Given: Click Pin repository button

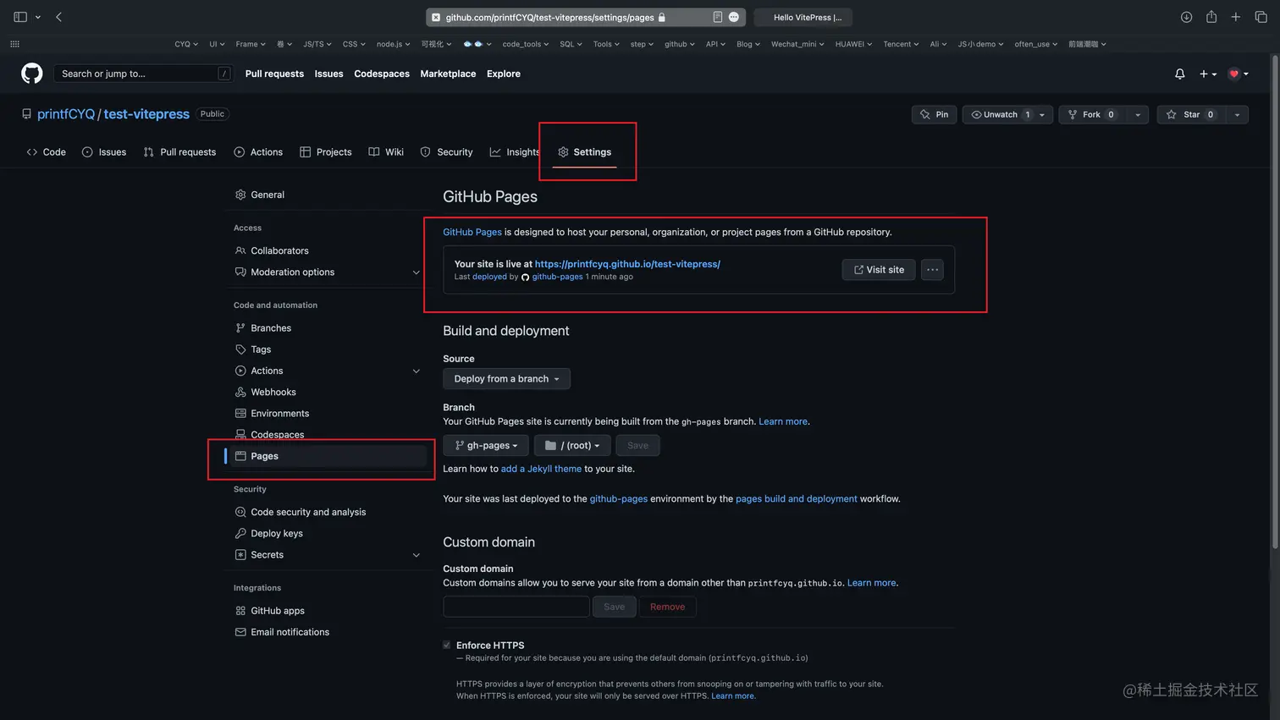Looking at the screenshot, I should (x=934, y=114).
